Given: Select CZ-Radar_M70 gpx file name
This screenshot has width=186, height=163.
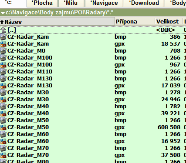Looking at the screenshot, I should coord(28,155).
